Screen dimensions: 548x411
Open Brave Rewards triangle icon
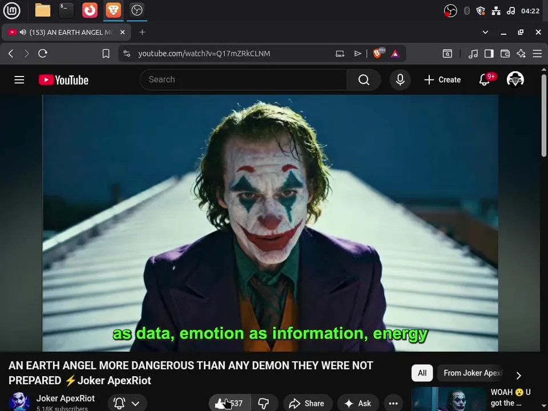pos(395,54)
